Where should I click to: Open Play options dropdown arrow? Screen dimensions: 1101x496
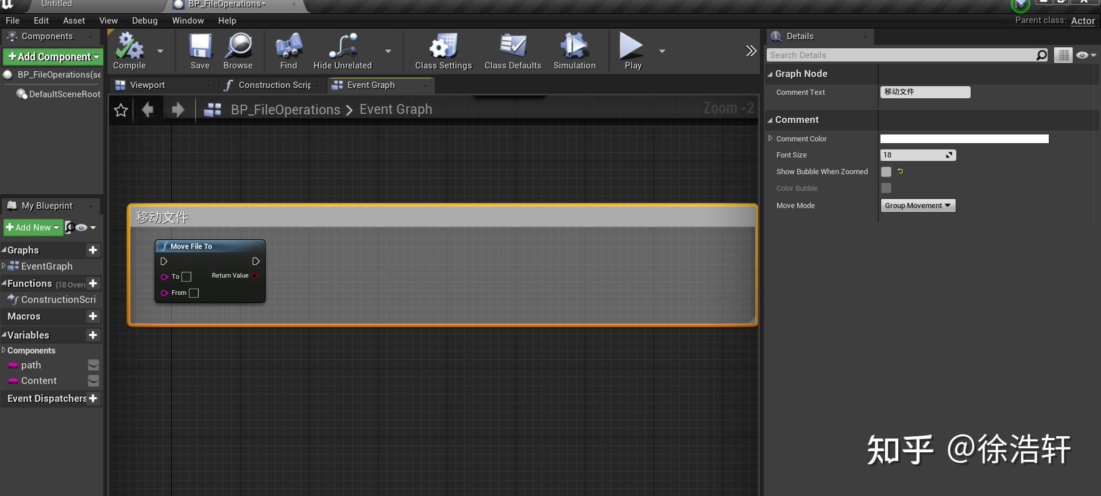point(662,51)
